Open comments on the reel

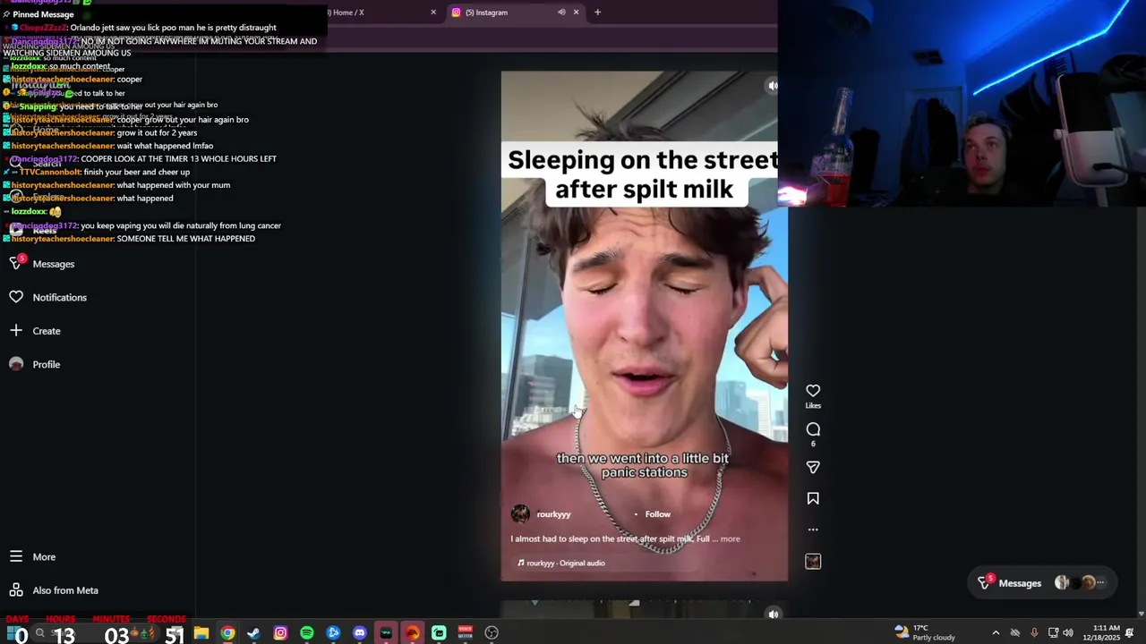coord(813,429)
